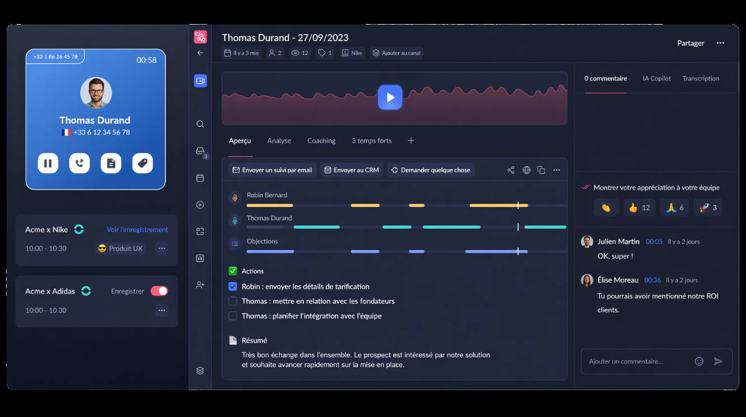
Task: Uncheck 'Robin : envoyer les détails de tarification'
Action: pyautogui.click(x=232, y=286)
